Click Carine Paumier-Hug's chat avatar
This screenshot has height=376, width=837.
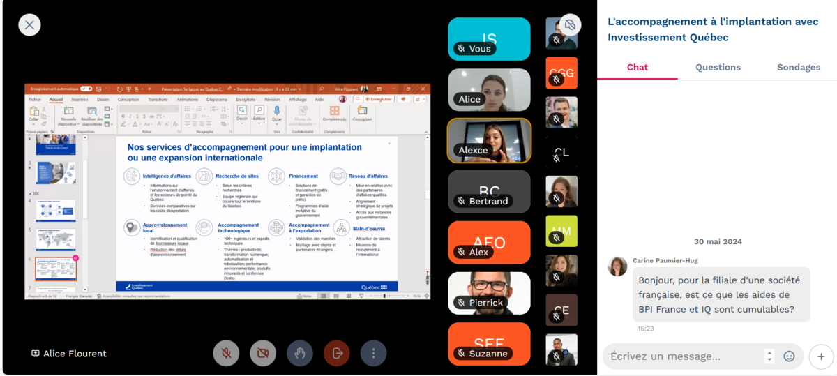coord(617,266)
